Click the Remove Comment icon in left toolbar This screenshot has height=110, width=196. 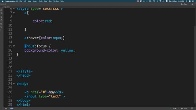pyautogui.click(x=1, y=27)
